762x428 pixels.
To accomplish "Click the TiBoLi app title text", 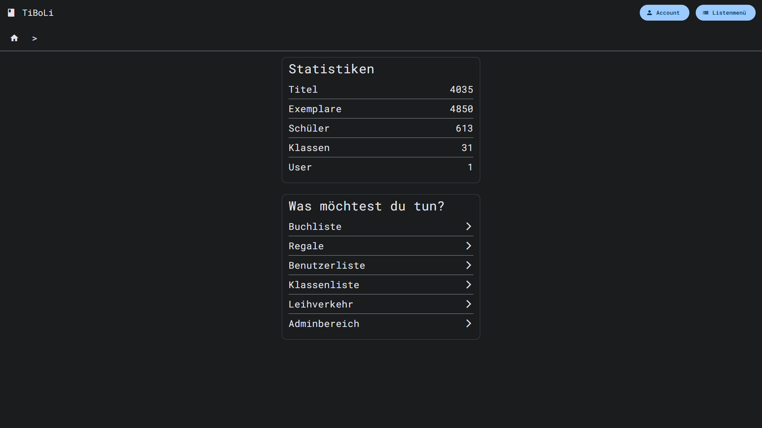I will click(x=38, y=13).
